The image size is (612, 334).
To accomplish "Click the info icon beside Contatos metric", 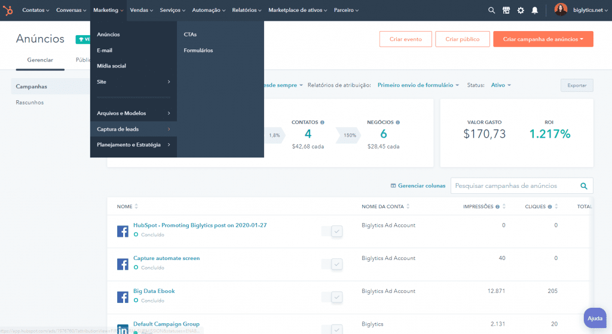I will 323,122.
